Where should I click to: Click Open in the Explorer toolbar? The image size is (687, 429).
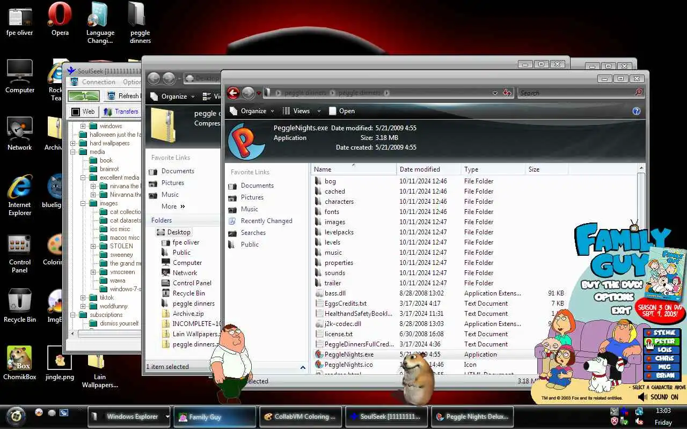point(341,111)
